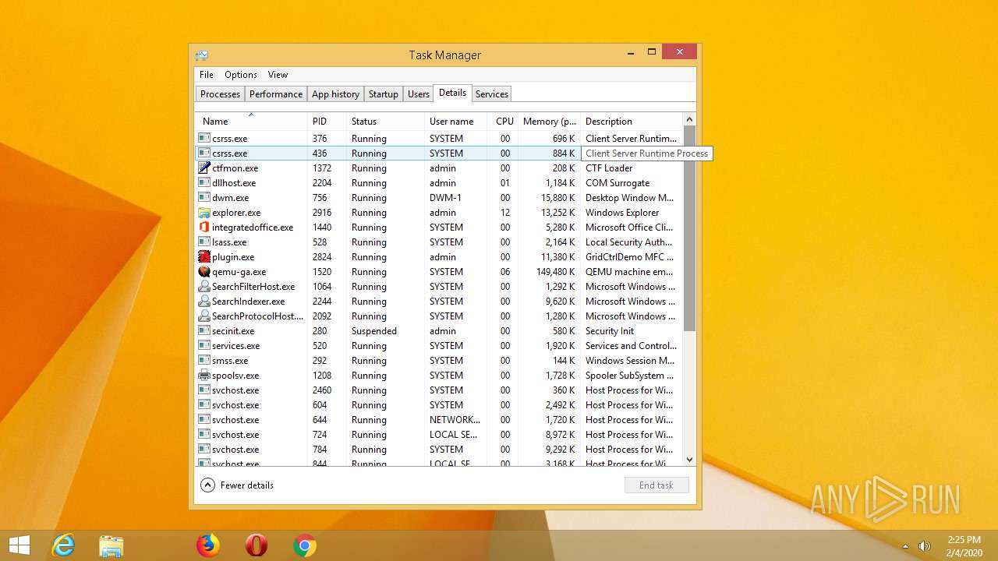Launch Opera from the taskbar

pyautogui.click(x=257, y=546)
